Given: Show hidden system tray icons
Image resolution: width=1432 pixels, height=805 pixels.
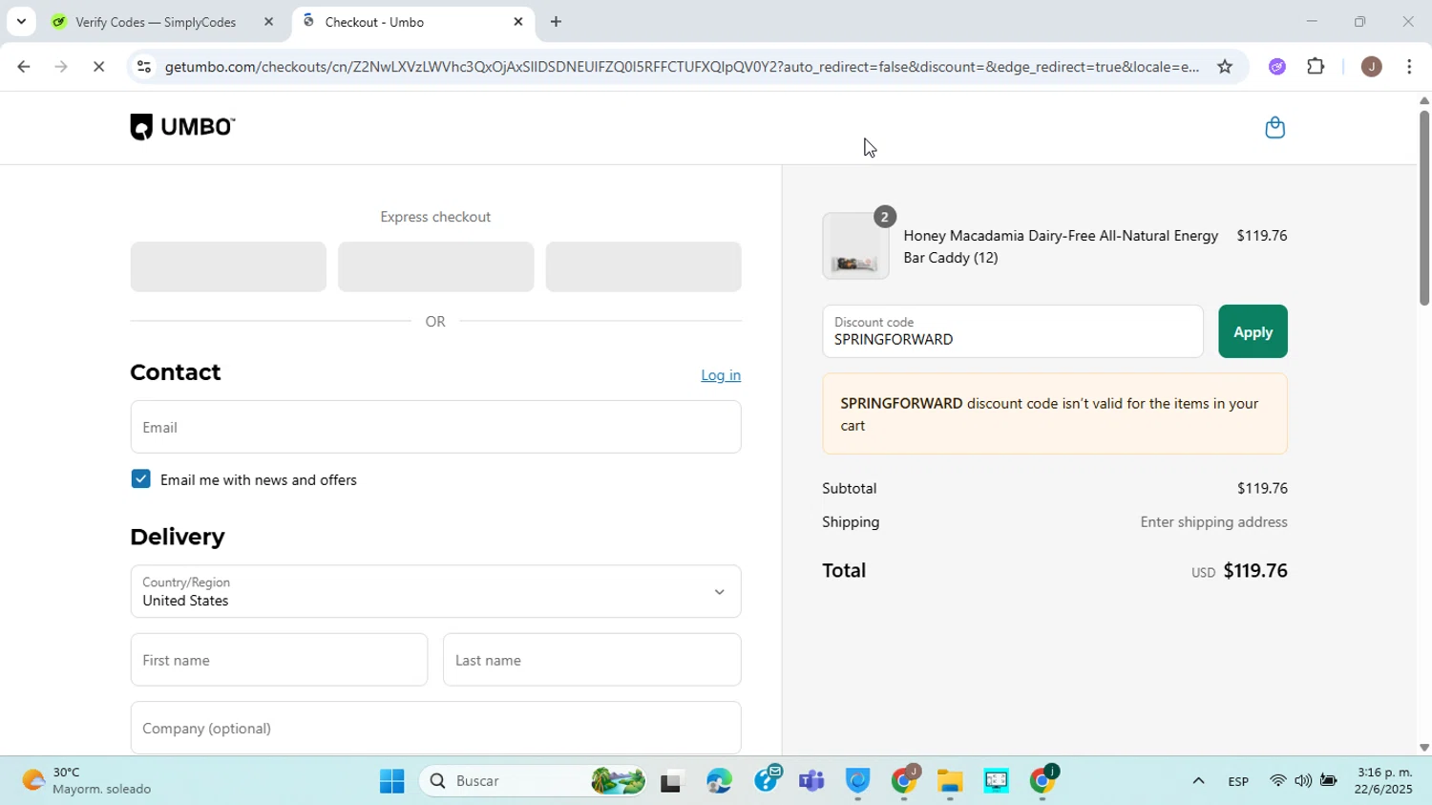Looking at the screenshot, I should pyautogui.click(x=1198, y=782).
